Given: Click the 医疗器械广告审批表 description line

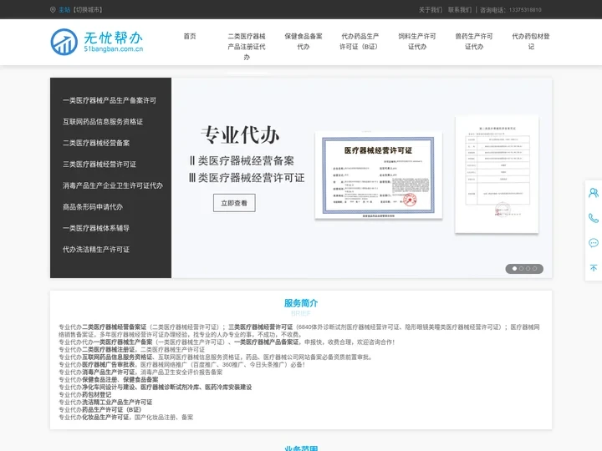Looking at the screenshot, I should click(182, 365).
